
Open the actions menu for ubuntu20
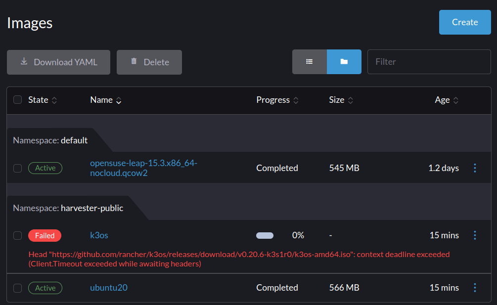[x=475, y=287]
